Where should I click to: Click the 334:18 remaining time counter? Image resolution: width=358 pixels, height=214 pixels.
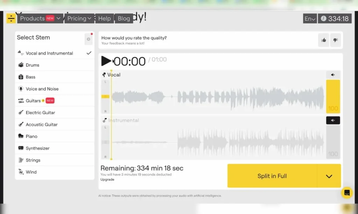[x=335, y=18]
